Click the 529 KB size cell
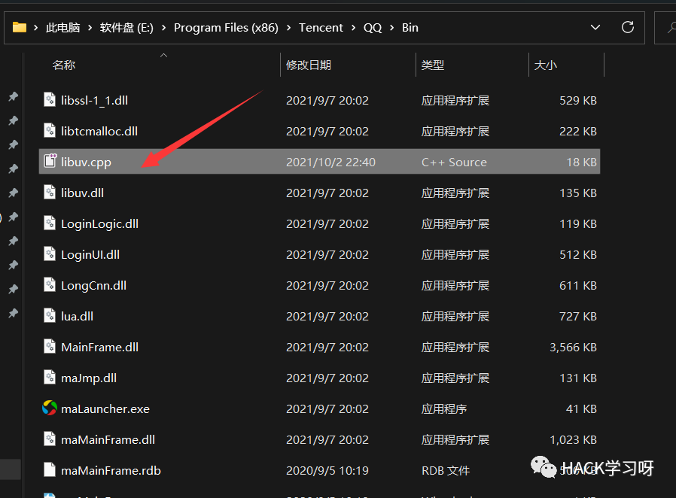The image size is (676, 498). [x=577, y=100]
